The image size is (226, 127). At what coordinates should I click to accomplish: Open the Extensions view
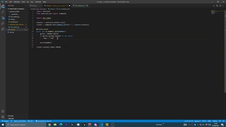[3, 29]
